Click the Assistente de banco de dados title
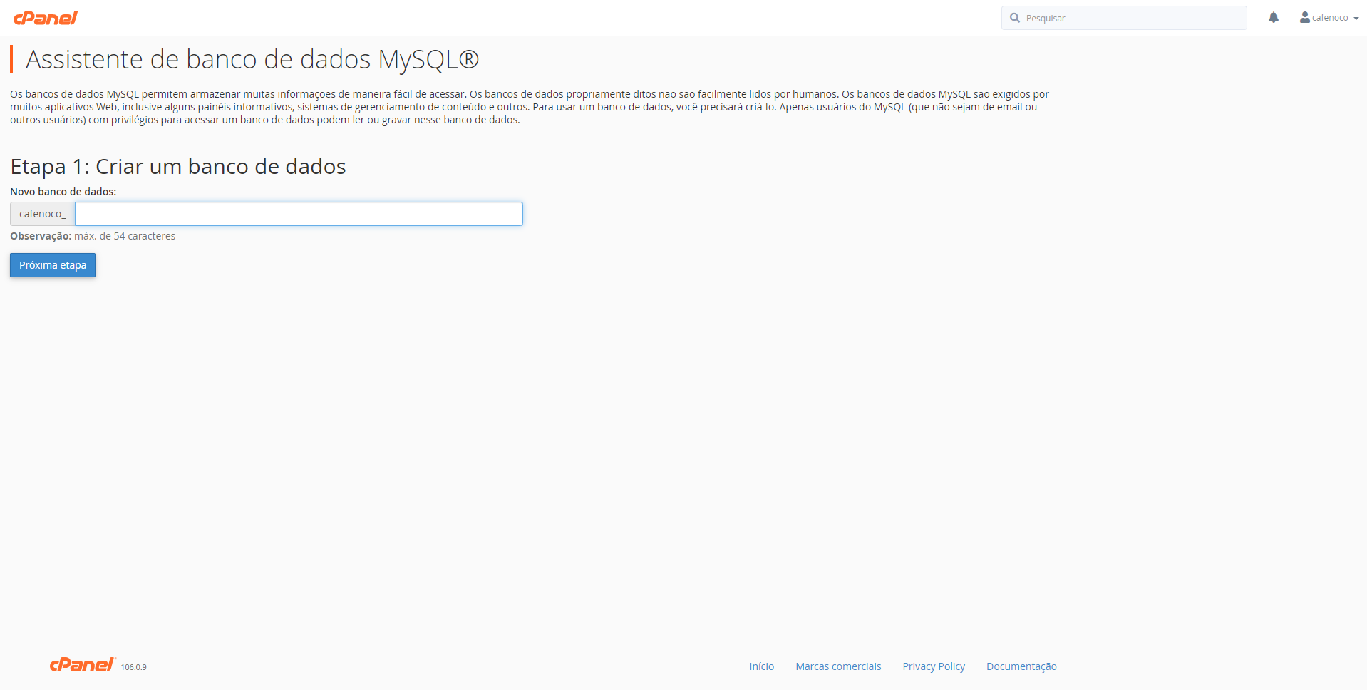This screenshot has height=690, width=1367. [x=252, y=59]
